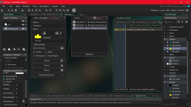
Task: Switch to Syntax Errors tab
Action: point(141,96)
